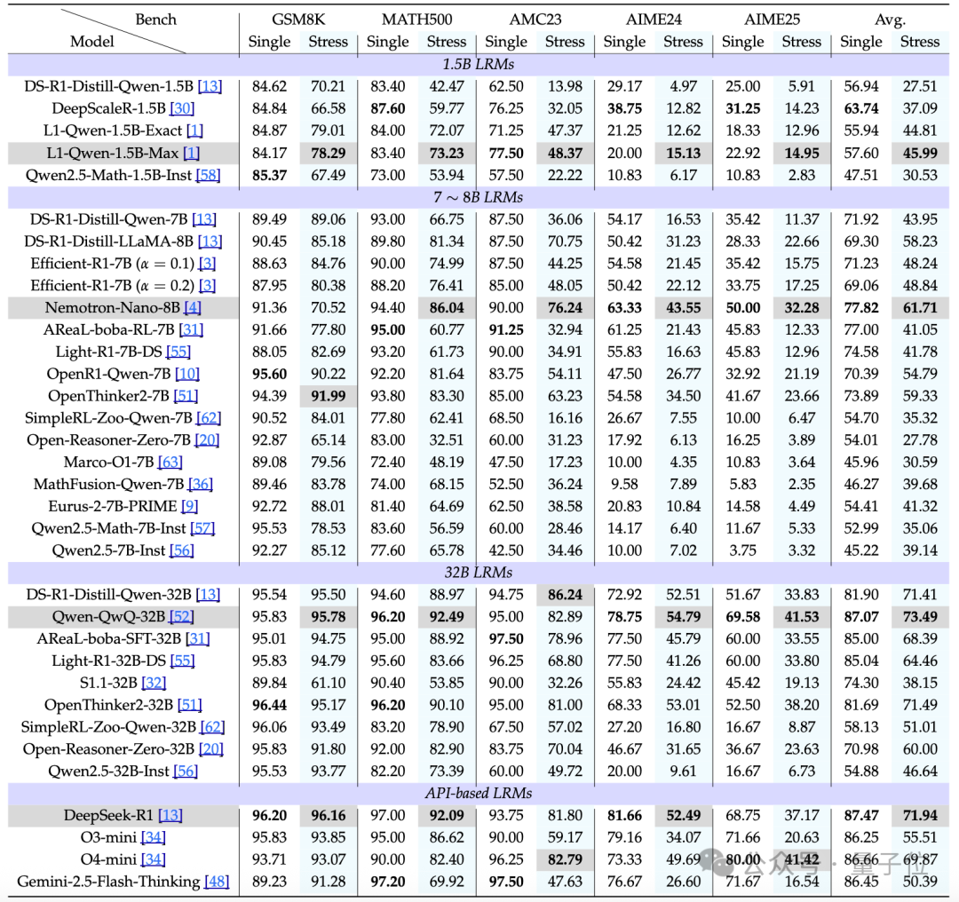The image size is (959, 902).
Task: Click the "7 ~ 8B LRMs" section heading
Action: [x=479, y=197]
